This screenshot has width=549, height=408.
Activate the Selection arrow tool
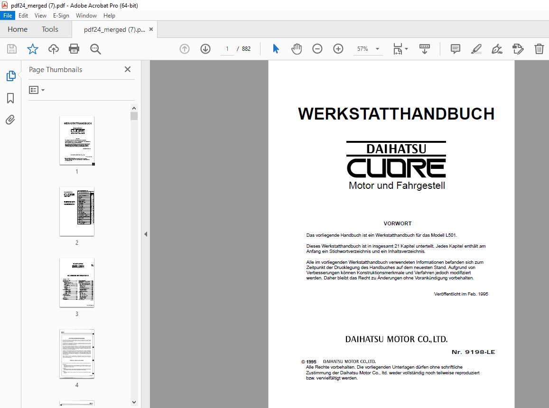coord(276,49)
